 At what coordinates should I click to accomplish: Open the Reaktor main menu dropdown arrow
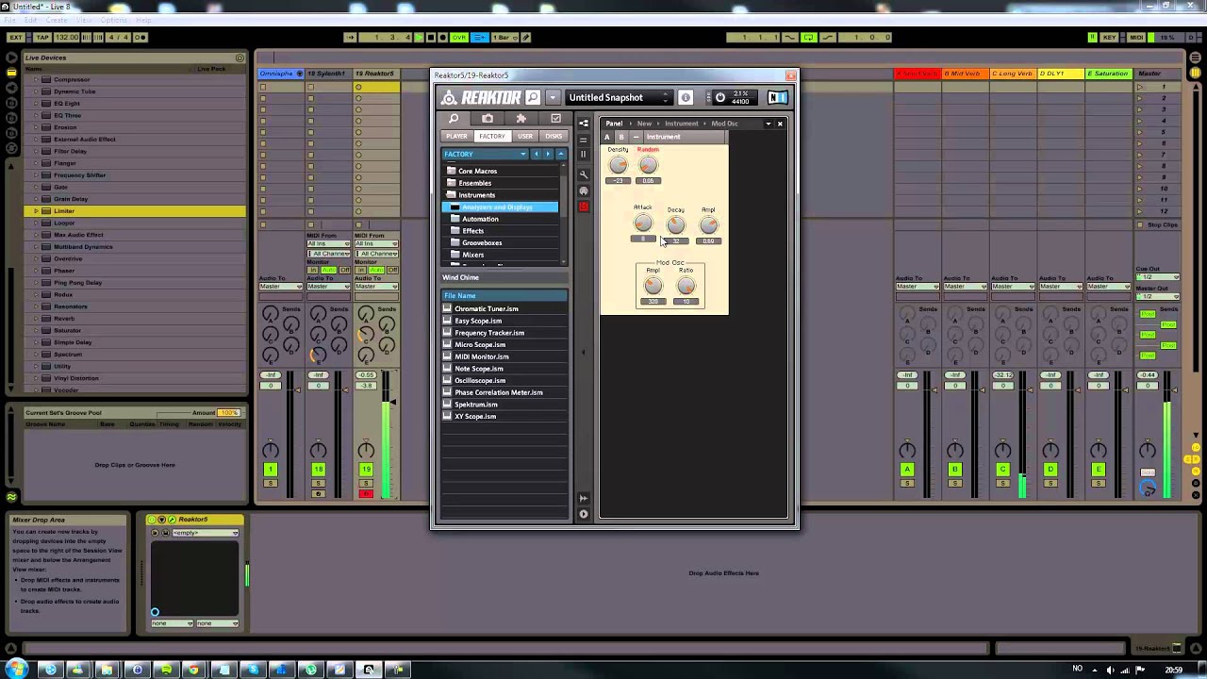click(553, 97)
